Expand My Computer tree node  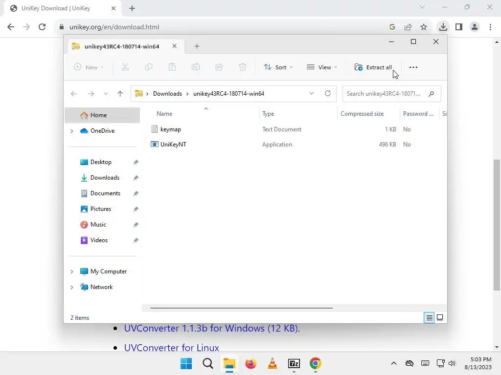[x=71, y=271]
